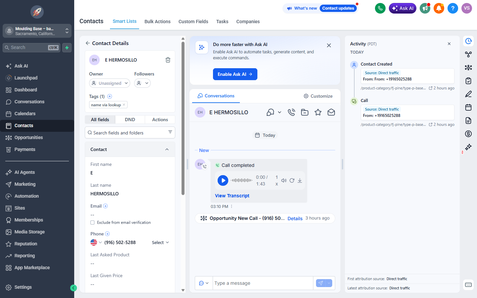
Task: Go back from Contact Details
Action: point(87,43)
